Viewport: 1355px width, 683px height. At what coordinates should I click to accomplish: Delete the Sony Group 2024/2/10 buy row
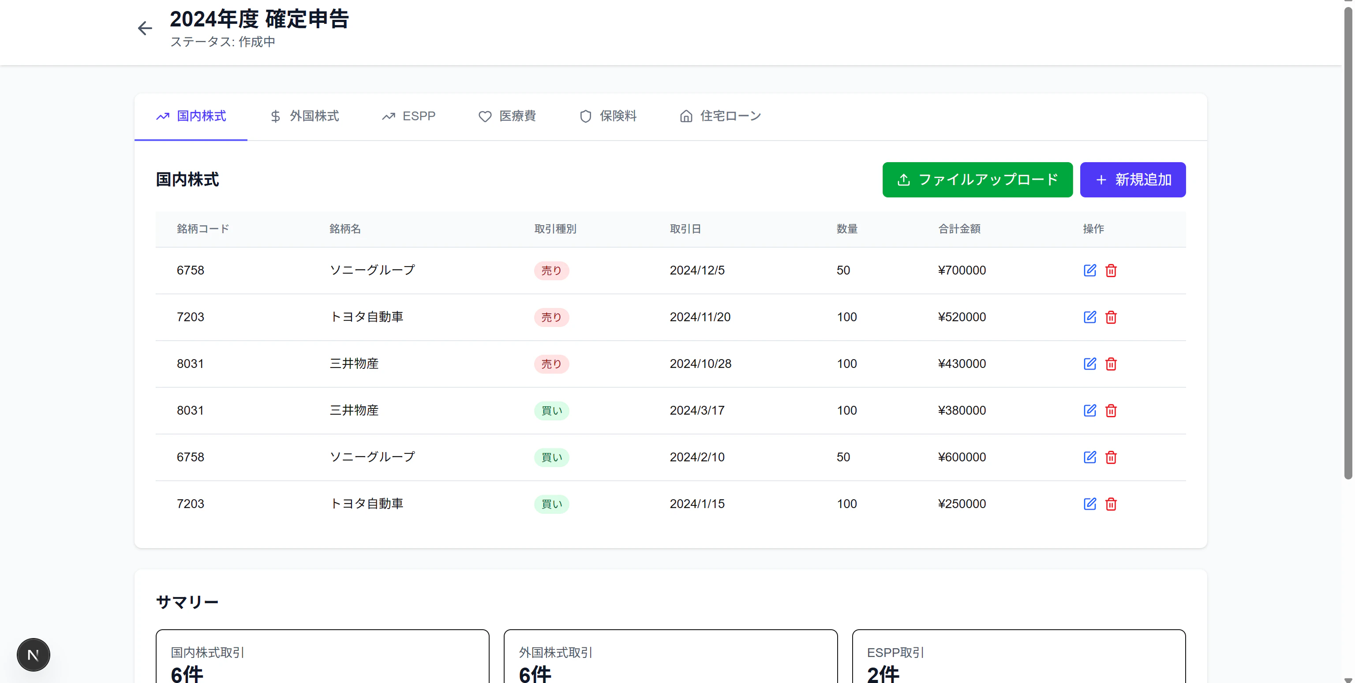click(x=1110, y=457)
